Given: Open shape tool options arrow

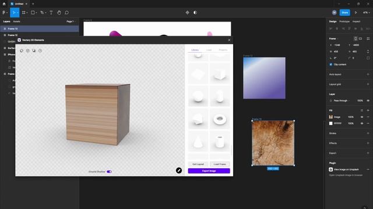Looking at the screenshot, I should tap(36, 13).
